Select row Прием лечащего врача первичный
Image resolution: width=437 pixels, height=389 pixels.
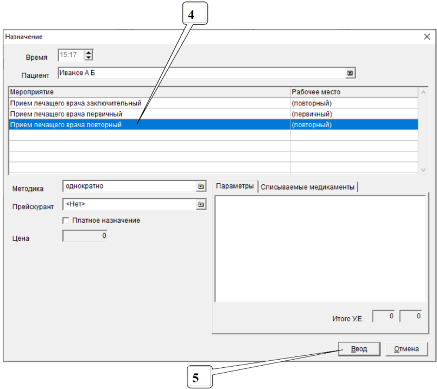pyautogui.click(x=66, y=114)
